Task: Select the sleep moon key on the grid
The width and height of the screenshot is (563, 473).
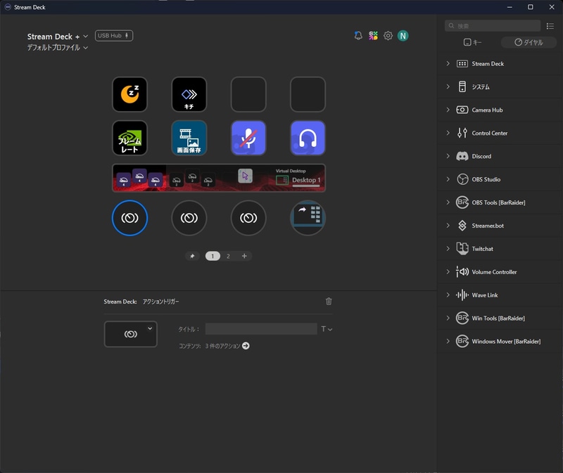Action: click(x=129, y=94)
